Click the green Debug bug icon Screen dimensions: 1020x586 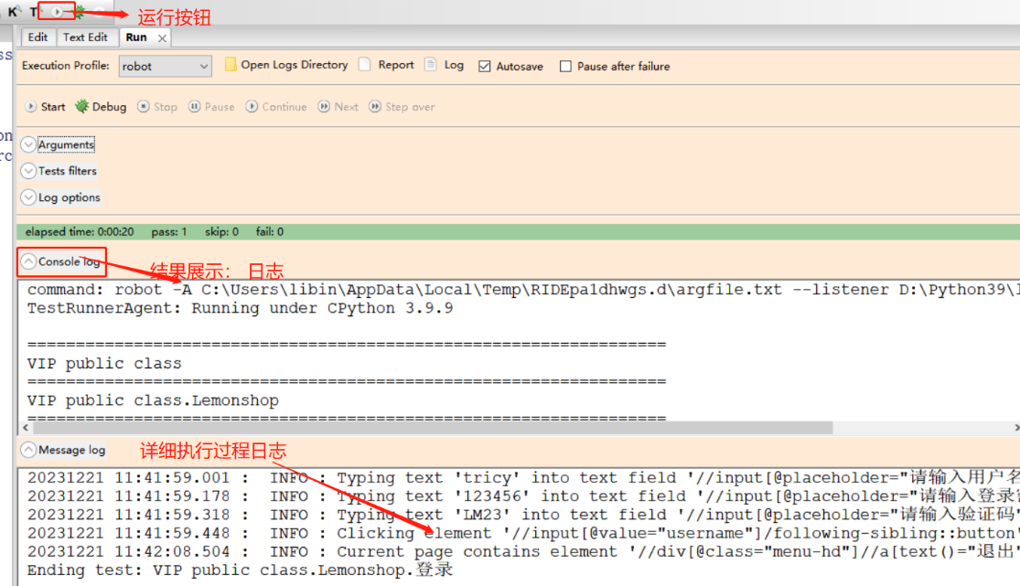81,107
